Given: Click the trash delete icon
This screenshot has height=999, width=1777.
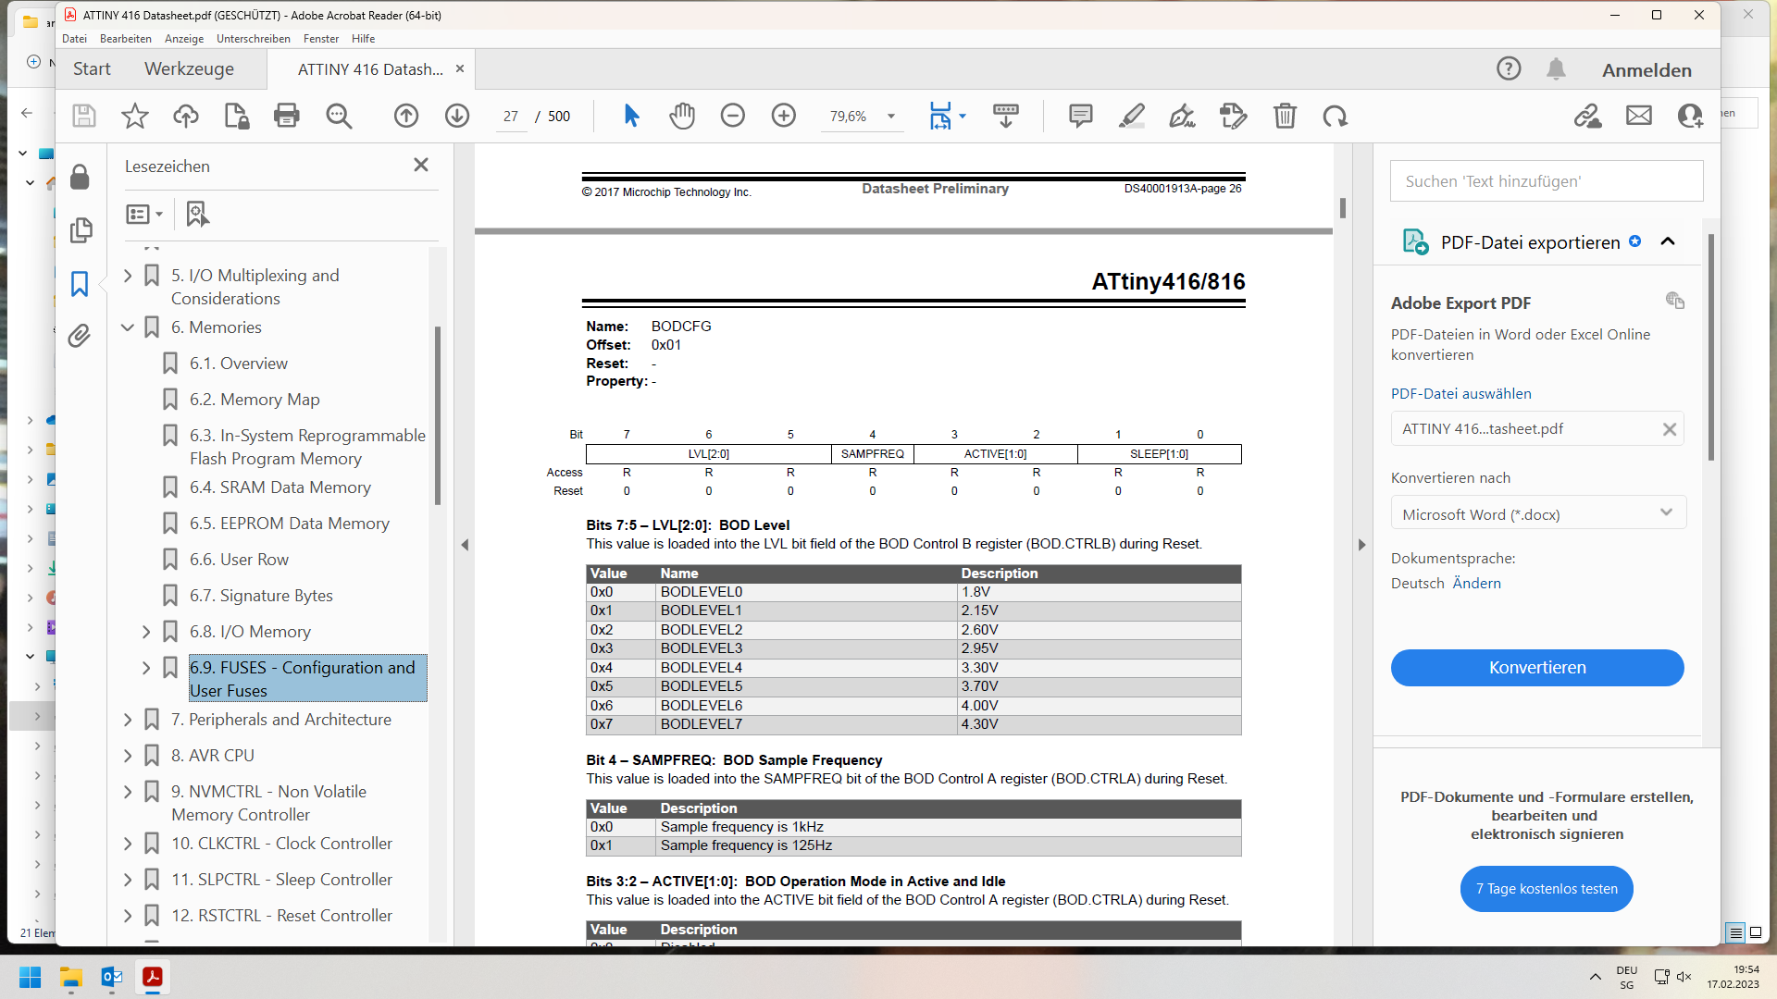Looking at the screenshot, I should tap(1285, 116).
